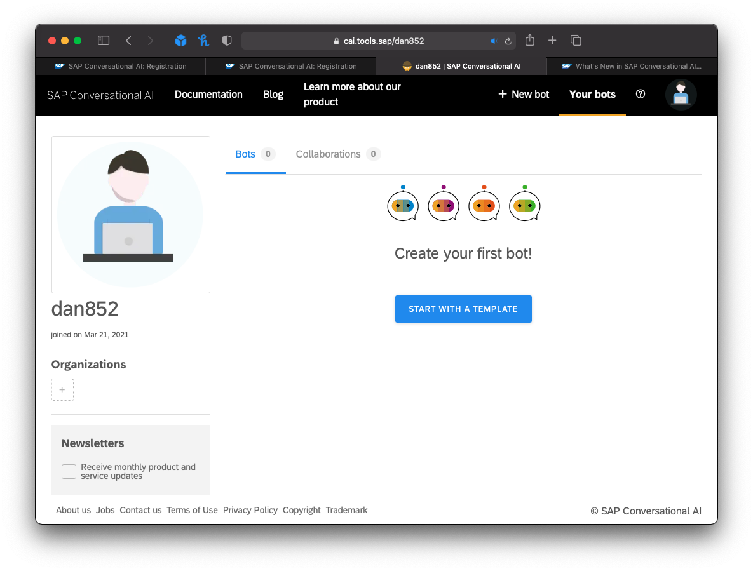Image resolution: width=753 pixels, height=571 pixels.
Task: Switch to the Bots tab
Action: pos(255,154)
